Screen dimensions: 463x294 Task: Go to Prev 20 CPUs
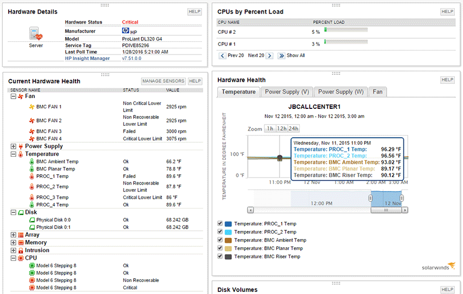pyautogui.click(x=231, y=56)
